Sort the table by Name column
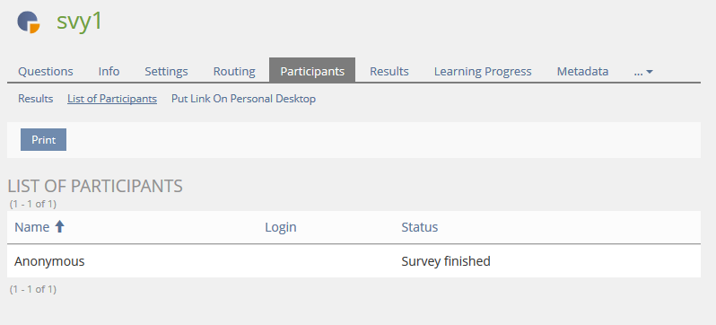The height and width of the screenshot is (325, 716). [x=32, y=227]
